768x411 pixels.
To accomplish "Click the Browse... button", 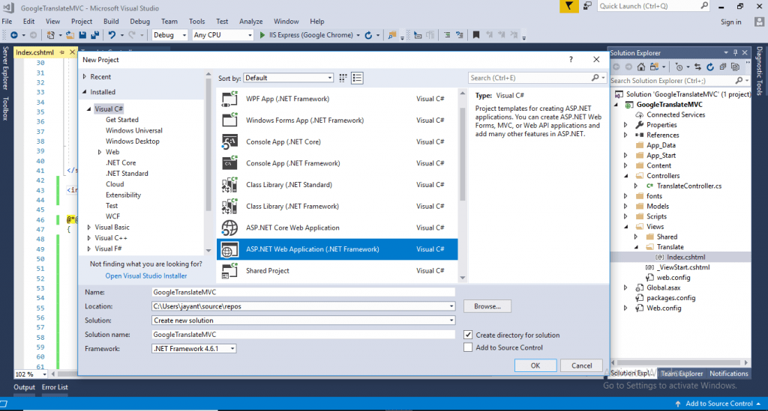I will point(487,306).
